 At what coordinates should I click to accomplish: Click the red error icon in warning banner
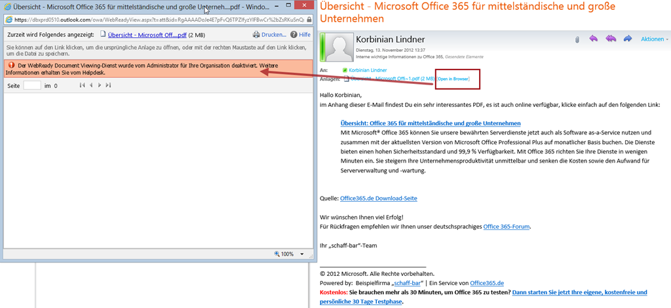pyautogui.click(x=12, y=66)
